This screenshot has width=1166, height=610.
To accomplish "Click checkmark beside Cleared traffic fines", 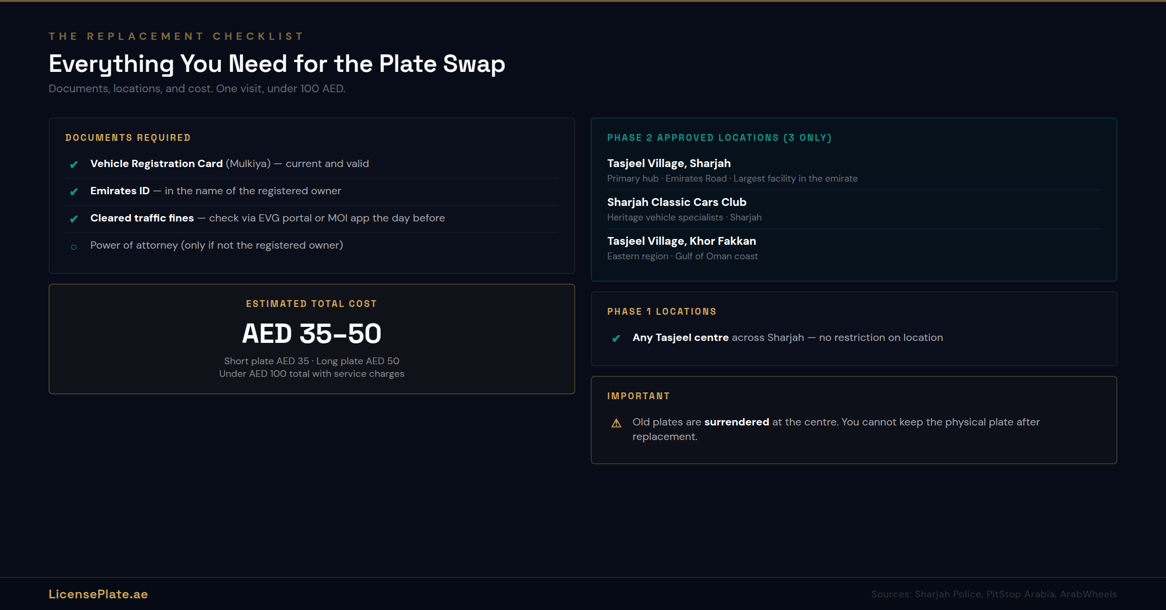I will point(74,219).
